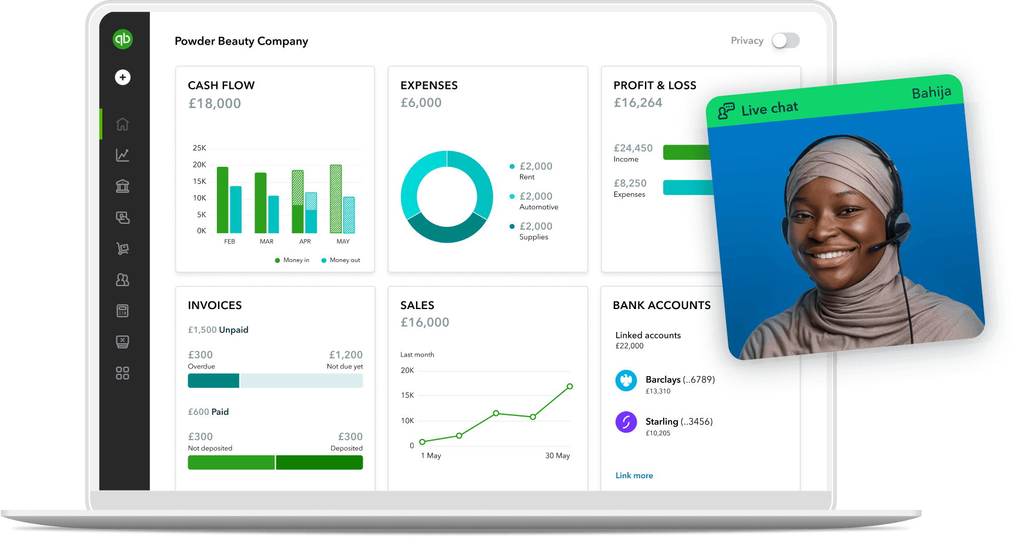The image size is (1020, 537).
Task: Click the Not deposited bar segment
Action: click(231, 462)
